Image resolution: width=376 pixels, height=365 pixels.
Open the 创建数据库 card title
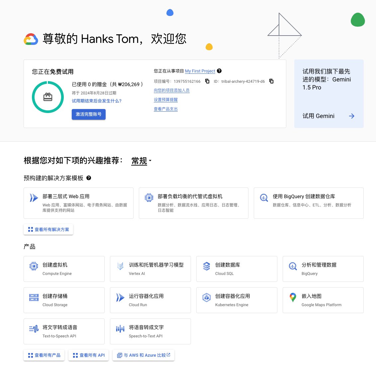(x=228, y=265)
